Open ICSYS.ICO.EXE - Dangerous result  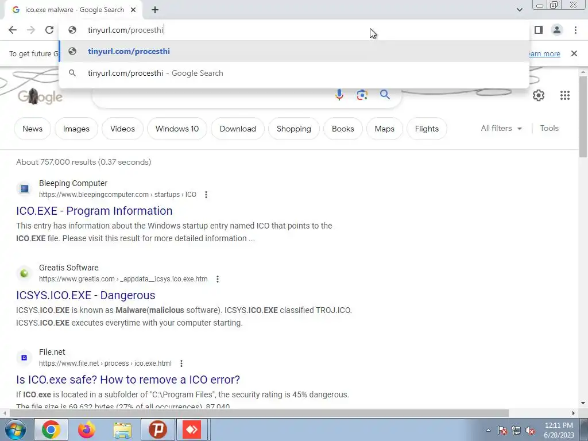86,295
